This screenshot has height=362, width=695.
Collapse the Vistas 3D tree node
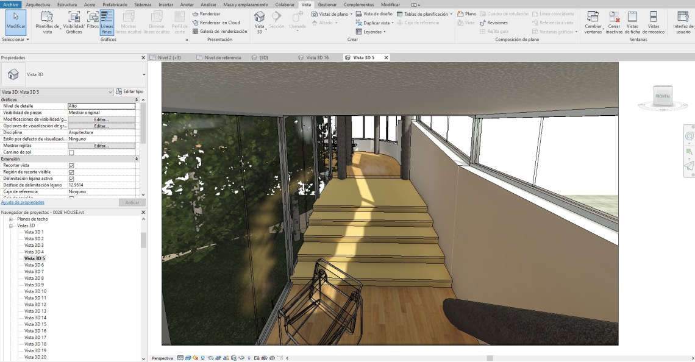(10, 225)
